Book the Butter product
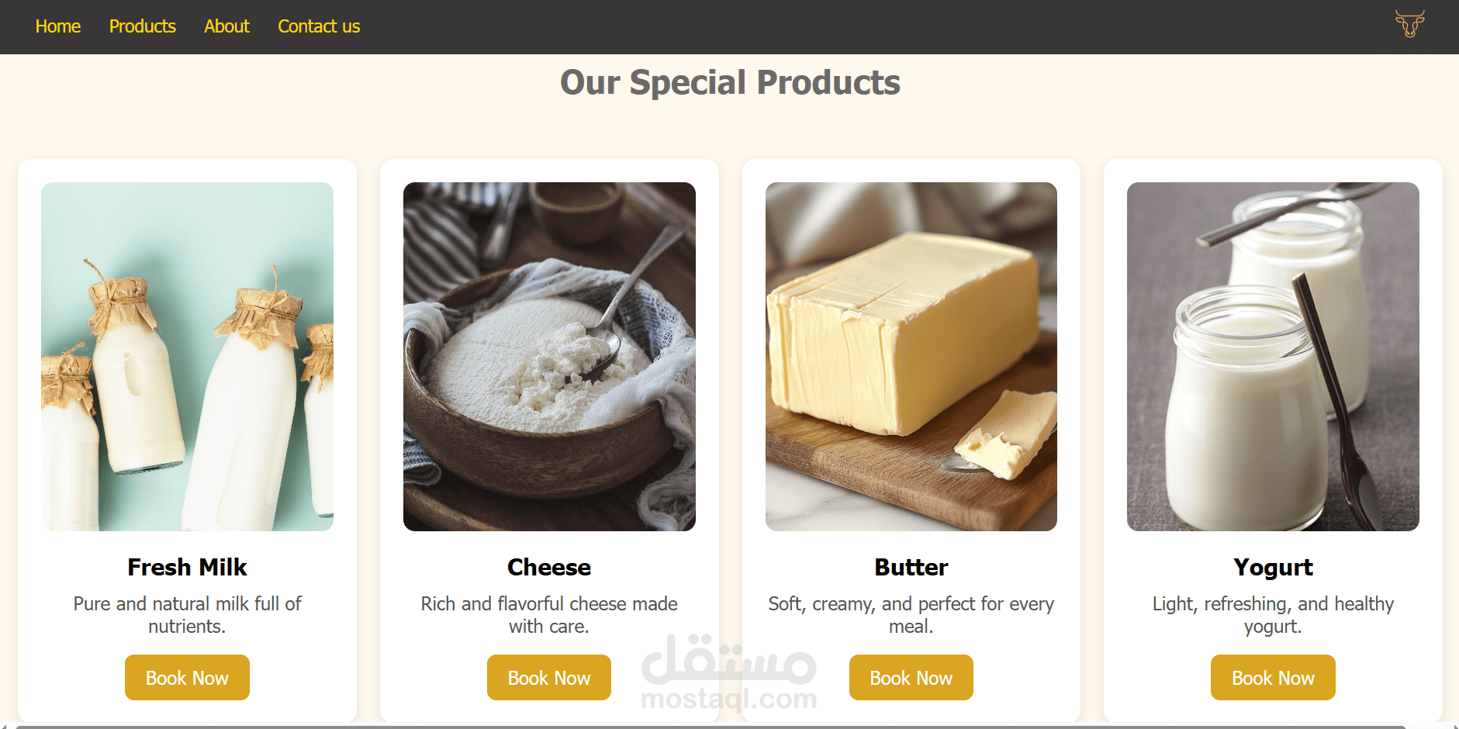This screenshot has width=1459, height=729. point(911,678)
